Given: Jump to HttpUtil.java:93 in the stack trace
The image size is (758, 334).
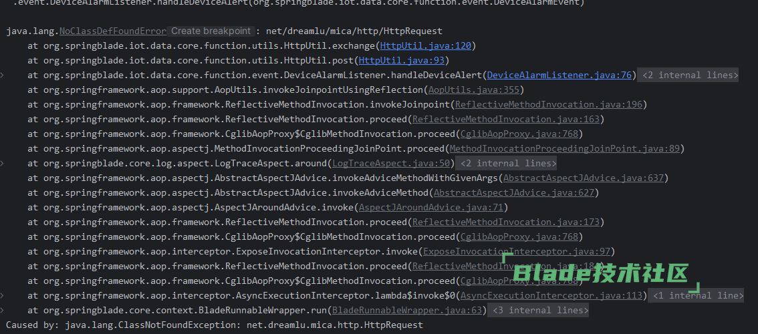Looking at the screenshot, I should (x=409, y=61).
